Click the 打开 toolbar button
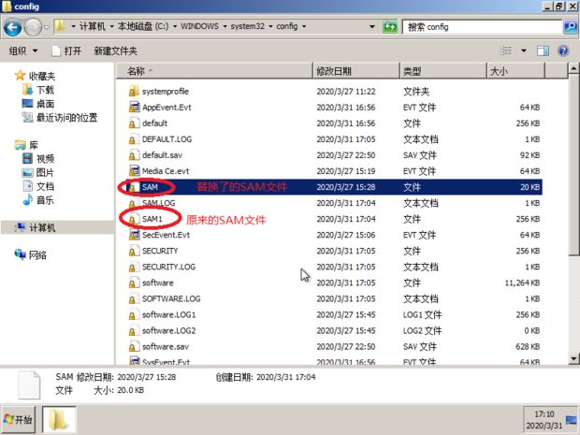Viewport: 580px width, 435px height. [x=66, y=51]
